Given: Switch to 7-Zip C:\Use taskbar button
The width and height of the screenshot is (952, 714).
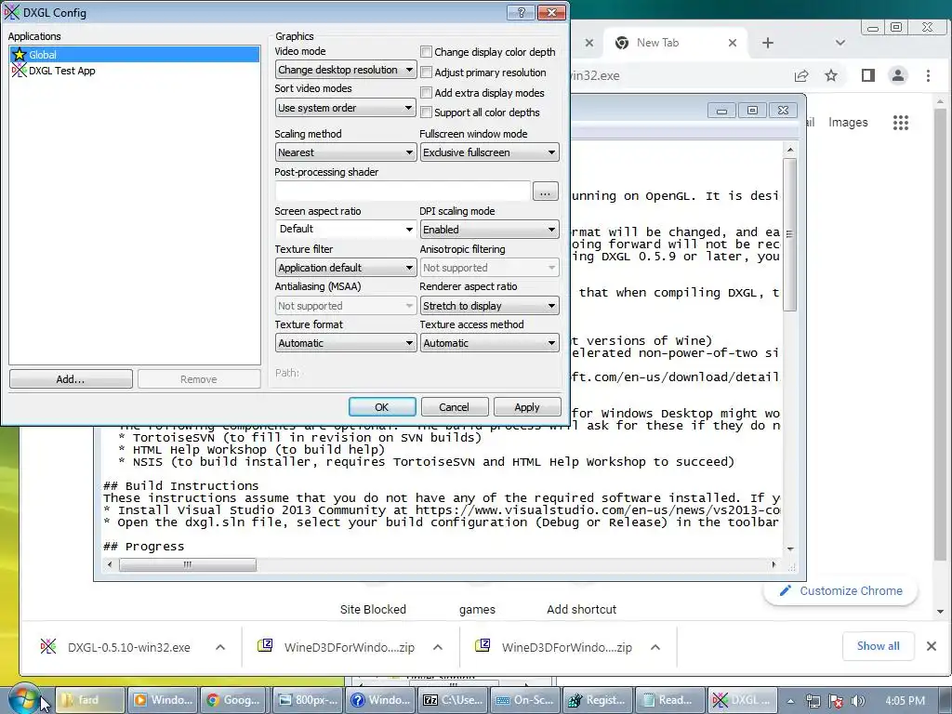Looking at the screenshot, I should pyautogui.click(x=452, y=700).
